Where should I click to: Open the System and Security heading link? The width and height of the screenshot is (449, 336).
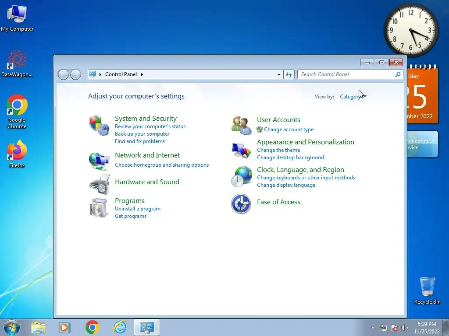pyautogui.click(x=146, y=118)
